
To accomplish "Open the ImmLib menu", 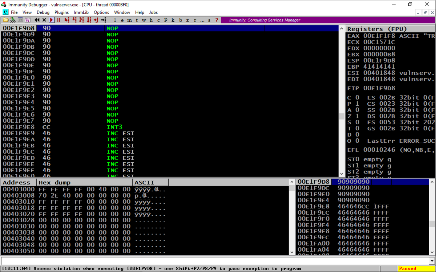I will 81,12.
